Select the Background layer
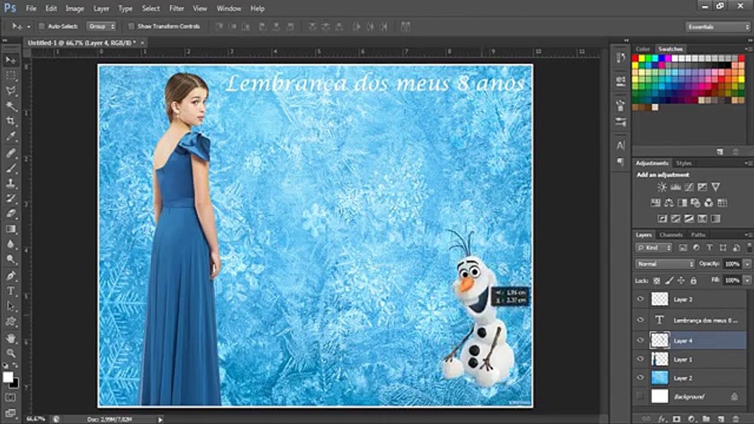The image size is (754, 424). pyautogui.click(x=689, y=396)
